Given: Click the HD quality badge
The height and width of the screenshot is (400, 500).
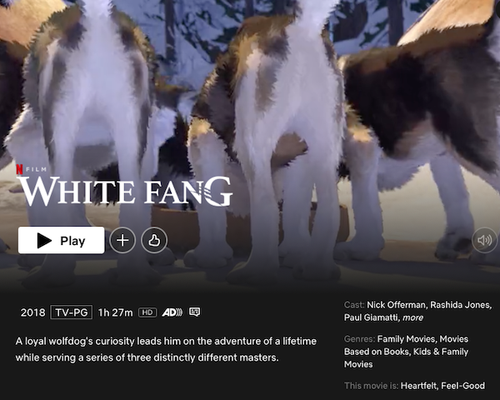Looking at the screenshot, I should click(x=147, y=312).
